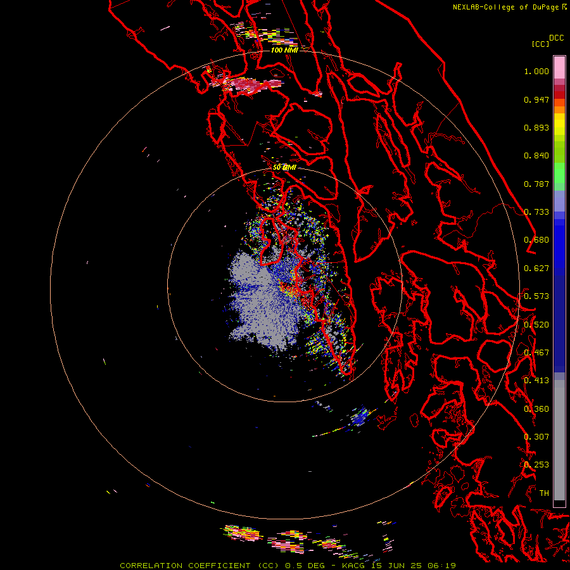Viewport: 570px width, 570px height.
Task: Click the 15 JUN 25 06:19 timestamp
Action: point(412,566)
